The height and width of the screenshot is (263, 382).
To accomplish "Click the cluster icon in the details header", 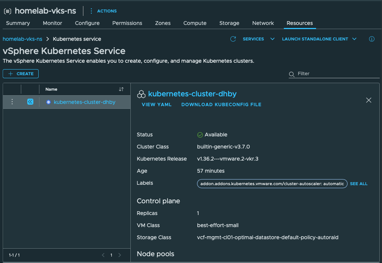I will point(141,94).
